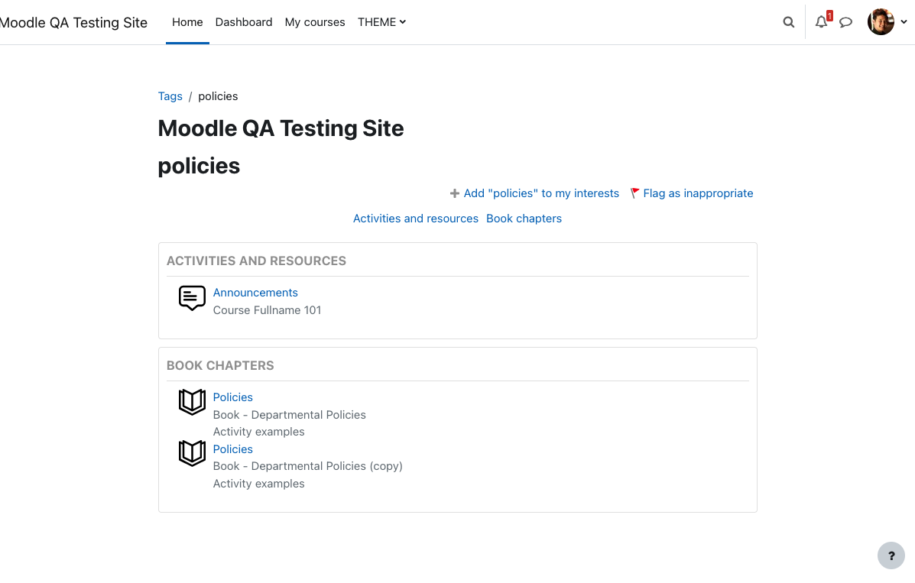The image size is (915, 583).
Task: Jump to Activities and resources section link
Action: click(416, 219)
